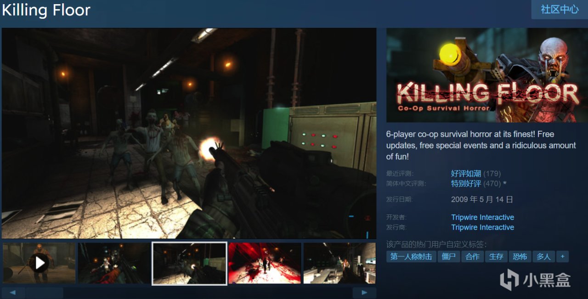
Task: Select the fifth thumbnail with the white lab room
Action: [x=339, y=263]
